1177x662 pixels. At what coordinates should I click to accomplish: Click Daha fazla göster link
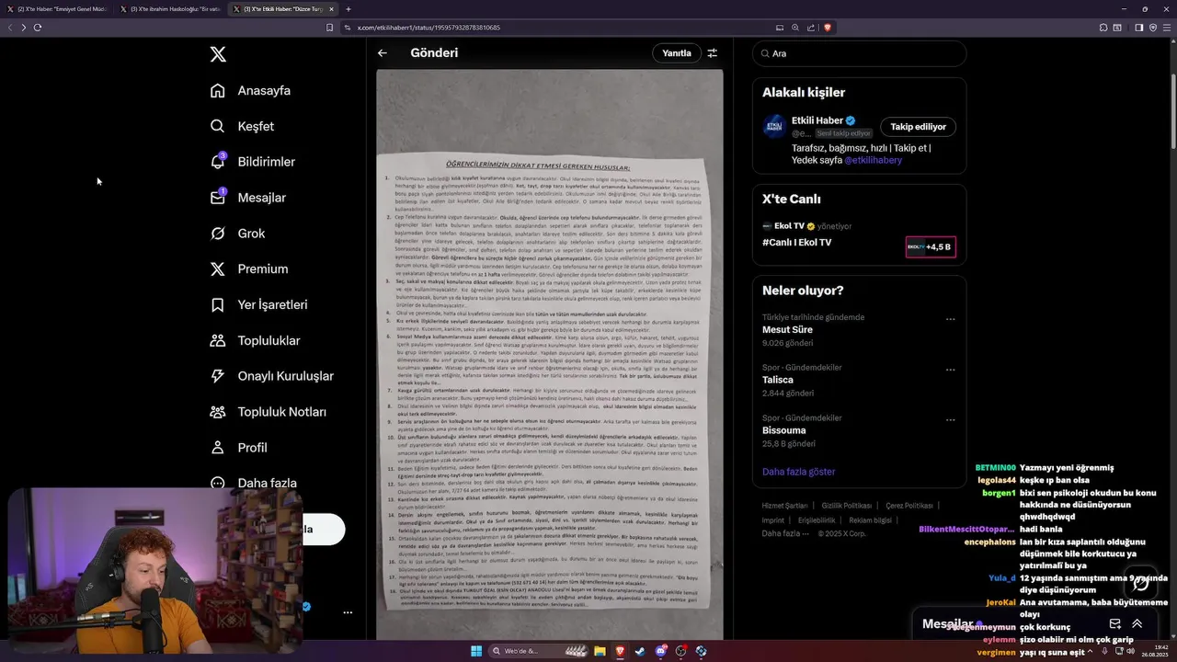coord(799,472)
